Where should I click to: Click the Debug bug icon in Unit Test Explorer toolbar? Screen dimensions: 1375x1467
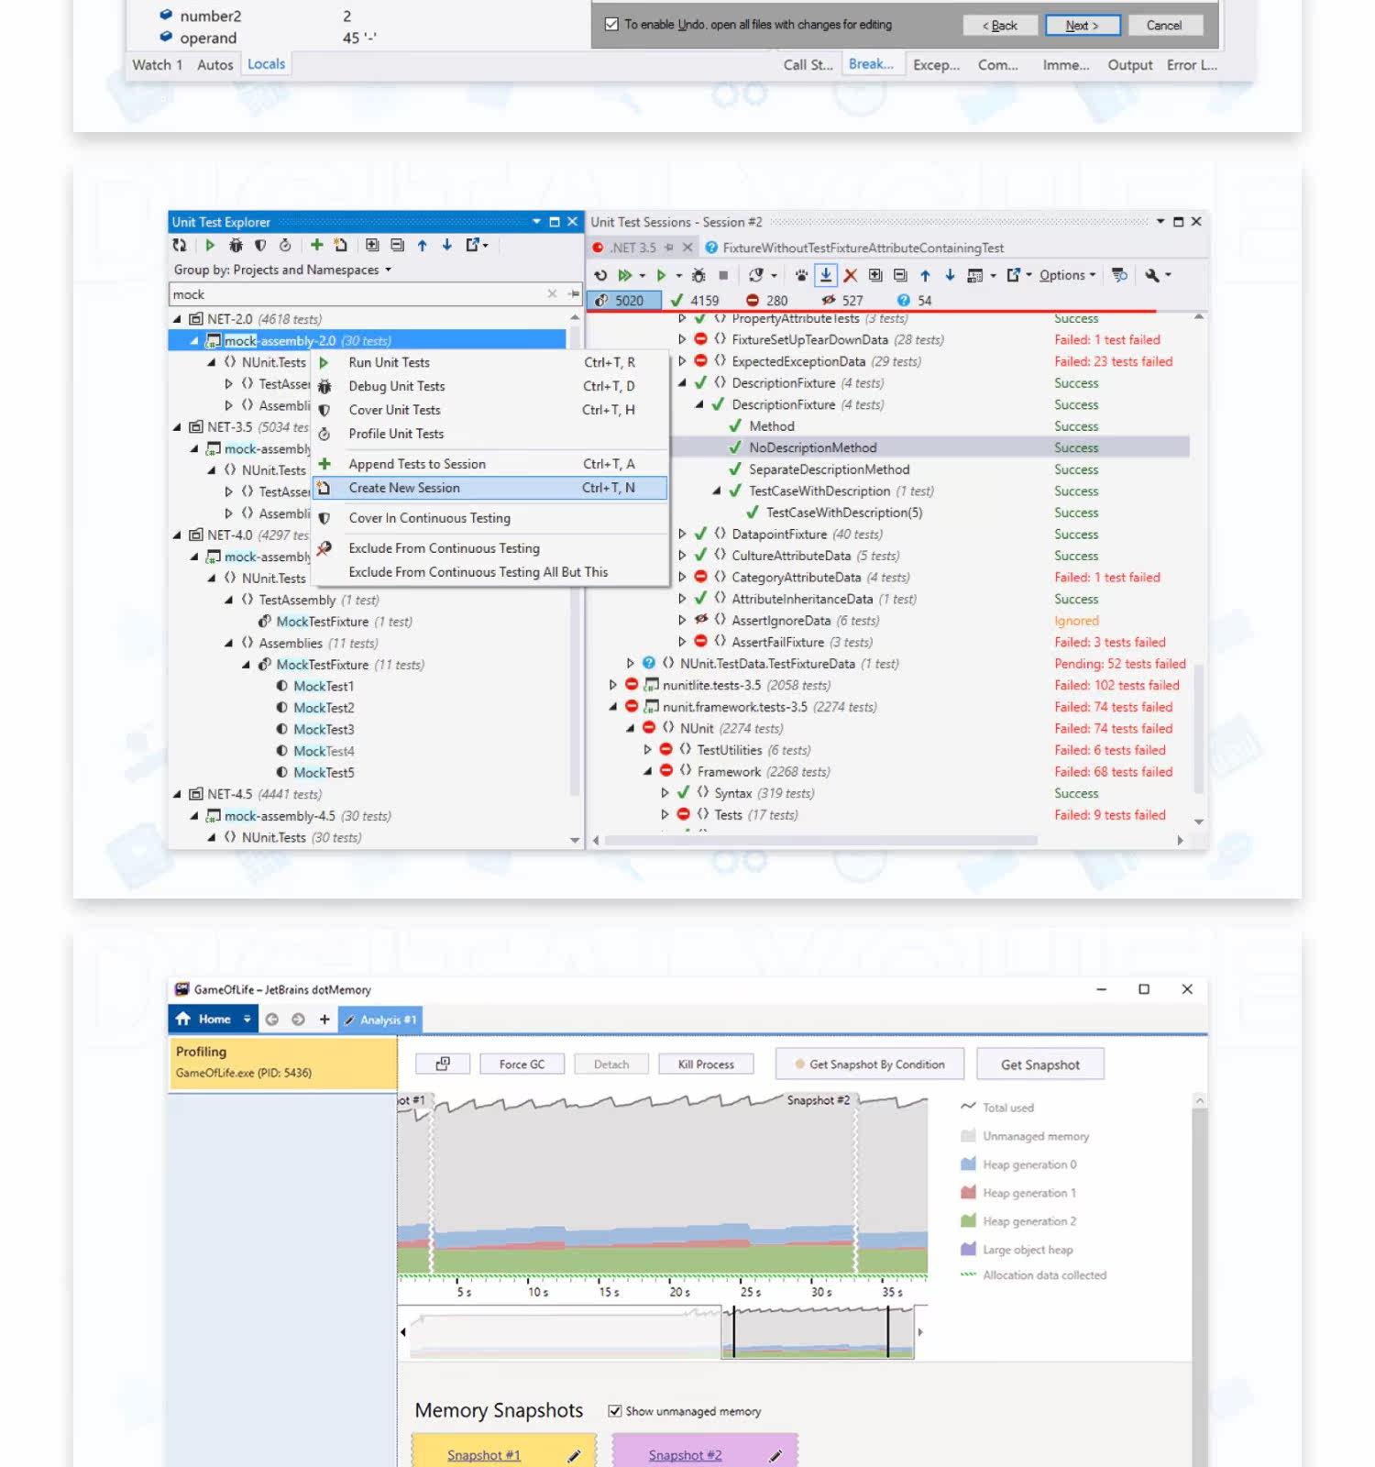[236, 246]
